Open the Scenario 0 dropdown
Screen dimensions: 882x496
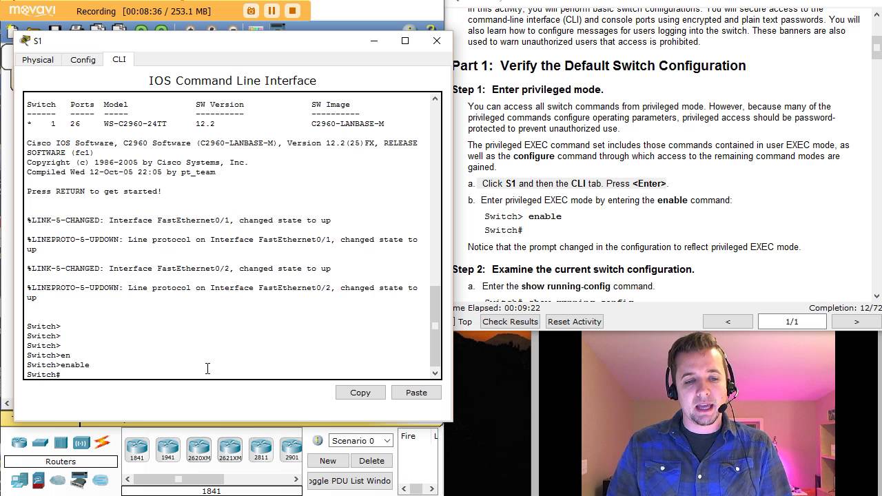(360, 441)
